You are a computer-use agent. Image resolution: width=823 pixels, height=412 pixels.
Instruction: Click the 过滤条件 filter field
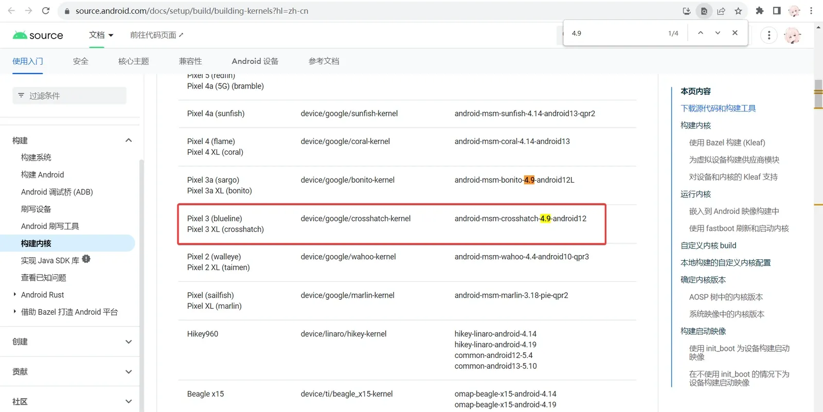click(x=69, y=96)
